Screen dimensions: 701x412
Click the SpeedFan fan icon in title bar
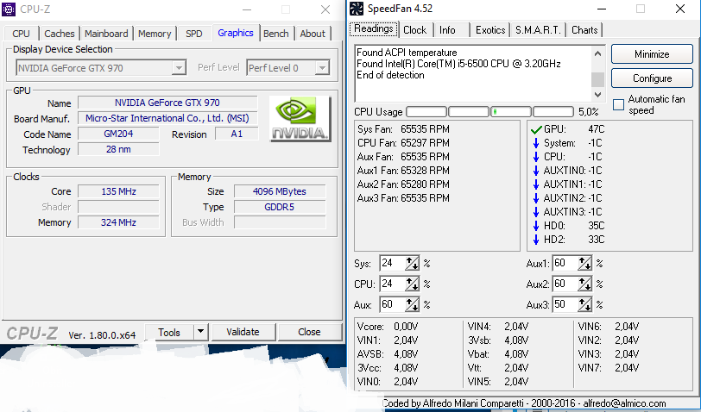pyautogui.click(x=357, y=9)
